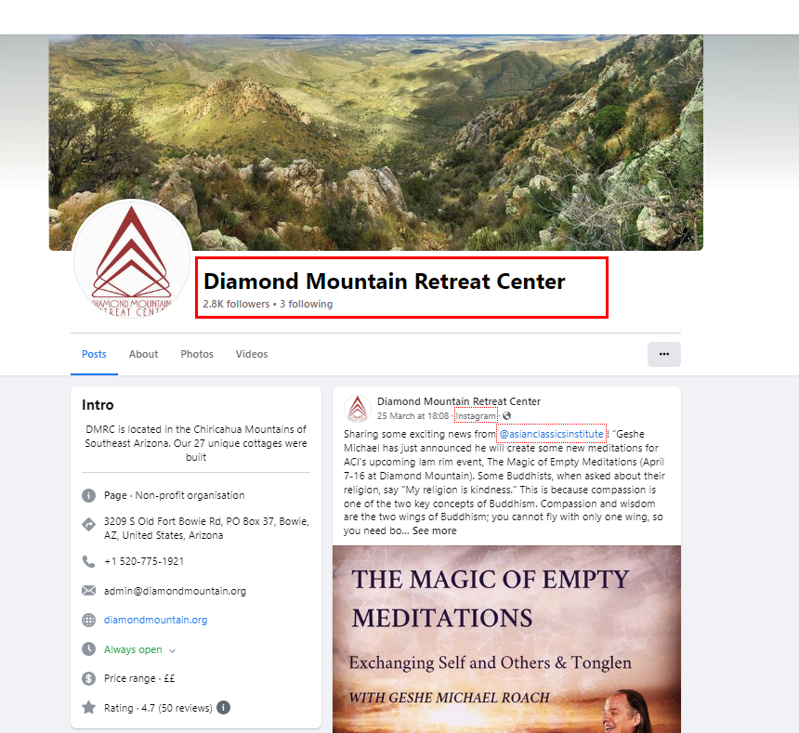Viewport: 799px width, 733px height.
Task: Expand post text with See more
Action: point(434,530)
